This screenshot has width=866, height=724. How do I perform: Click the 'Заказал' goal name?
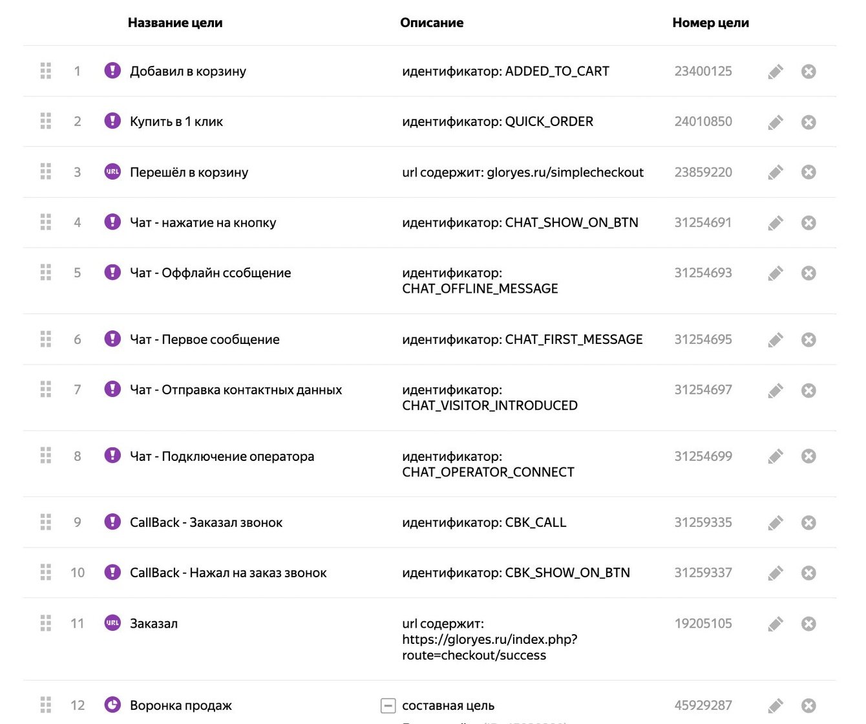(154, 624)
